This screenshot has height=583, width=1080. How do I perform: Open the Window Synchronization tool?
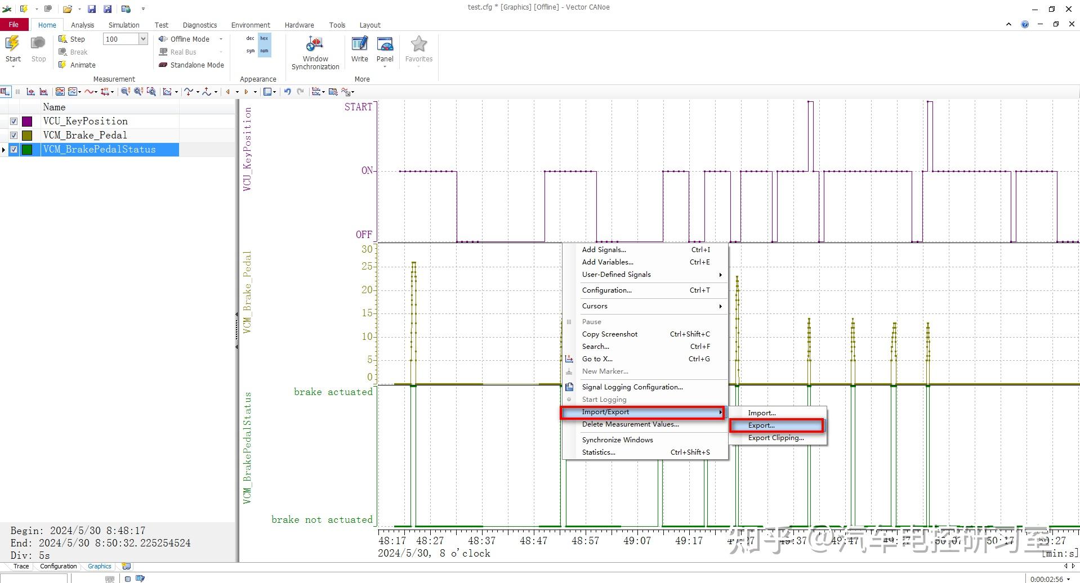pyautogui.click(x=315, y=53)
